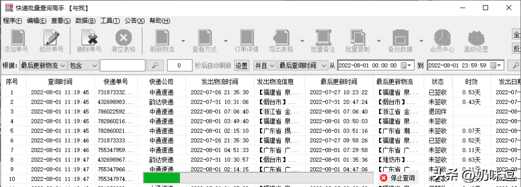
Task: Click the search magnifier beside filter text box
Action: 155,66
